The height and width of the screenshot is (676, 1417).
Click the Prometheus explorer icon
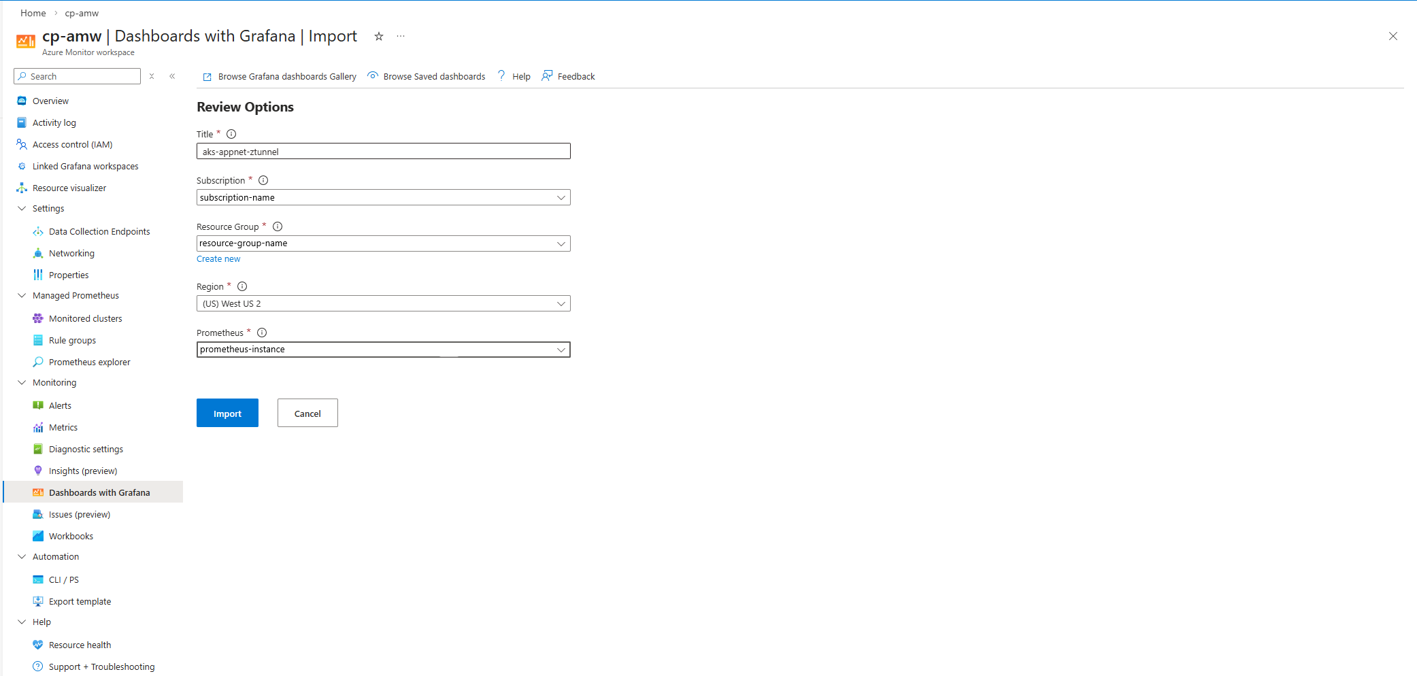click(38, 362)
